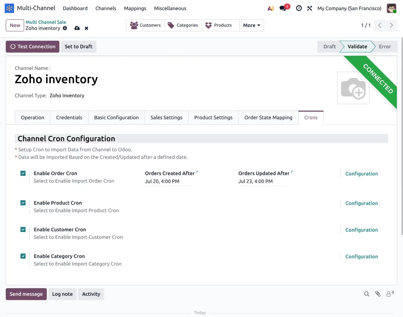
Task: Upload channel image via camera placeholder
Action: 353,88
